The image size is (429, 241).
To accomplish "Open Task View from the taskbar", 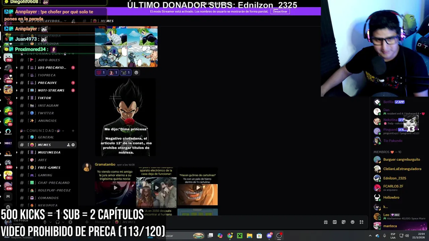I will (210, 236).
